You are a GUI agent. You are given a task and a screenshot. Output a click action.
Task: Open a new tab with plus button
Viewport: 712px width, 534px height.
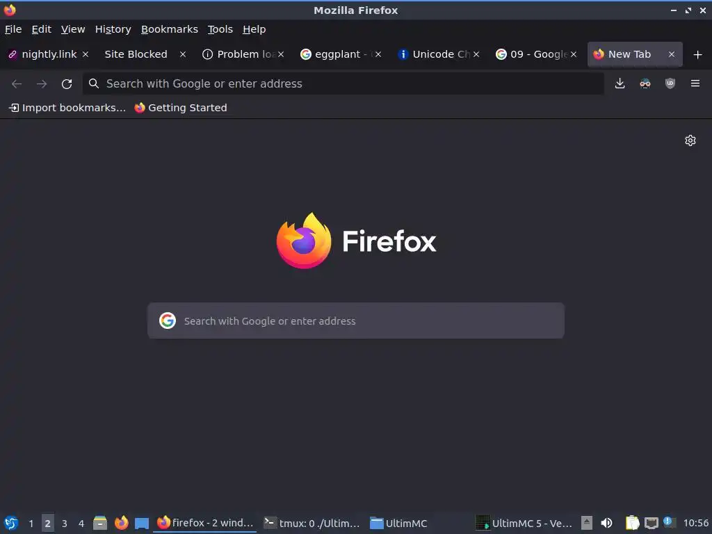(698, 54)
